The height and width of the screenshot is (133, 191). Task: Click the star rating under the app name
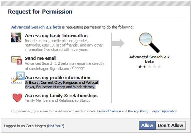coord(149,66)
